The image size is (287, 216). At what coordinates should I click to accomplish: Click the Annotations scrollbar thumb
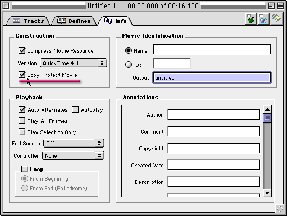pos(267,118)
